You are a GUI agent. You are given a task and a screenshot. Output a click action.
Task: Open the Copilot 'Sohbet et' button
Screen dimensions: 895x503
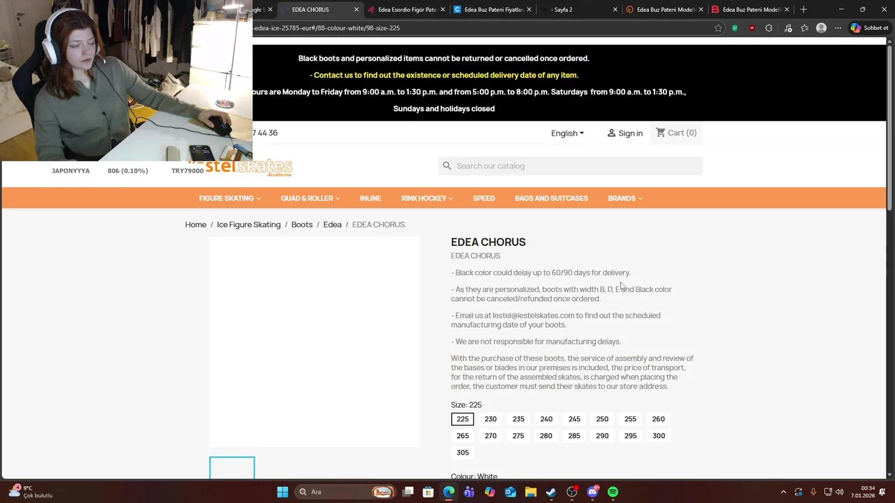pos(869,28)
